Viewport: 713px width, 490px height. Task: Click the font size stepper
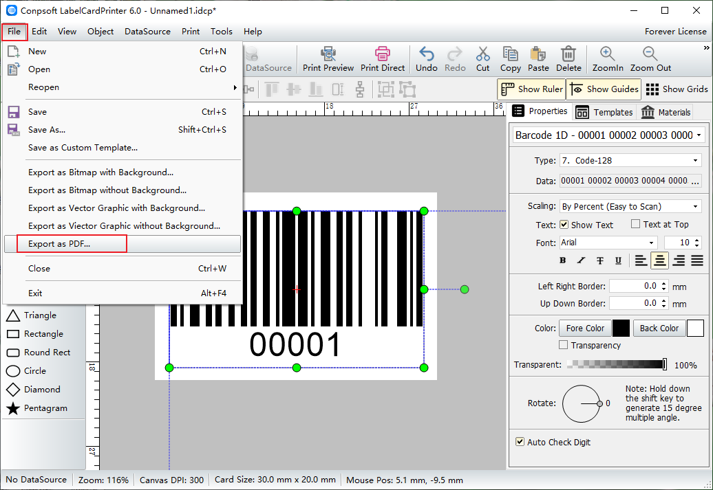(698, 243)
